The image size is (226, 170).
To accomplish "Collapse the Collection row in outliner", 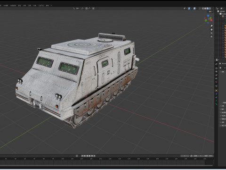I will click(x=218, y=14).
